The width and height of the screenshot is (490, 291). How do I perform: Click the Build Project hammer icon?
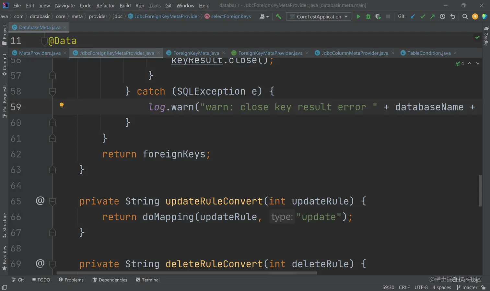[278, 17]
